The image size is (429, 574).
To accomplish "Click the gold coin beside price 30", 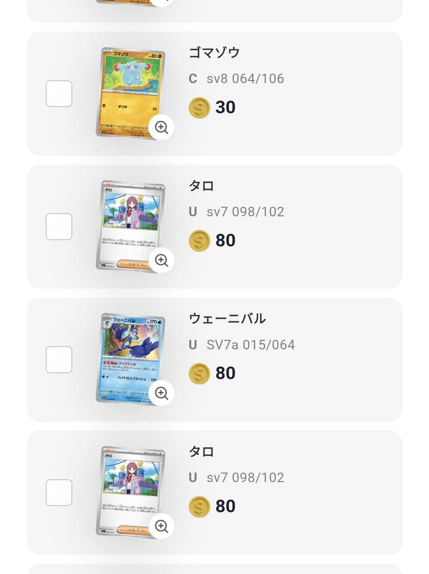I will [199, 108].
